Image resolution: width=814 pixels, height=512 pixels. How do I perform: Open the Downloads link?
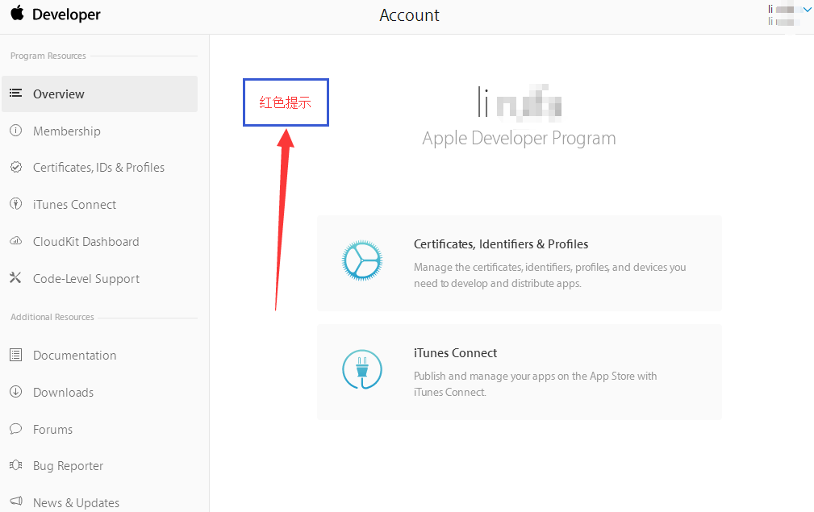[x=64, y=393]
